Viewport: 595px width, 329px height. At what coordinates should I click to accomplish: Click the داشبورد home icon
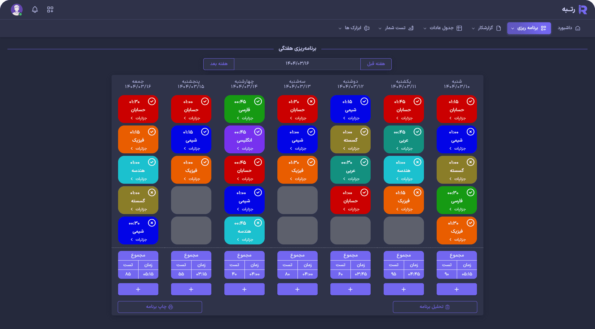coord(578,28)
